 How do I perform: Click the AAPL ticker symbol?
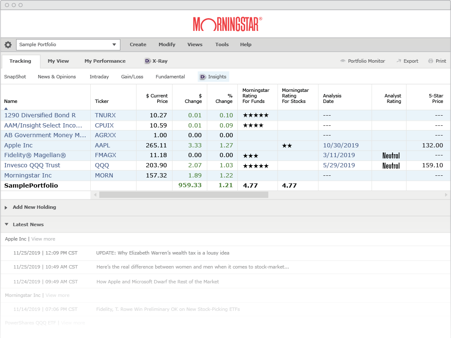pyautogui.click(x=102, y=145)
